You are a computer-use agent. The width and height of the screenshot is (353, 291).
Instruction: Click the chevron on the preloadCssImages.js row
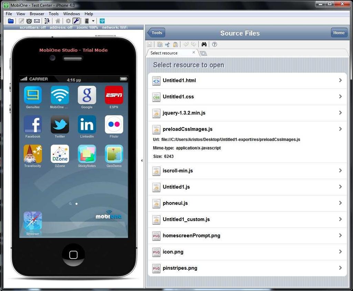(340, 129)
